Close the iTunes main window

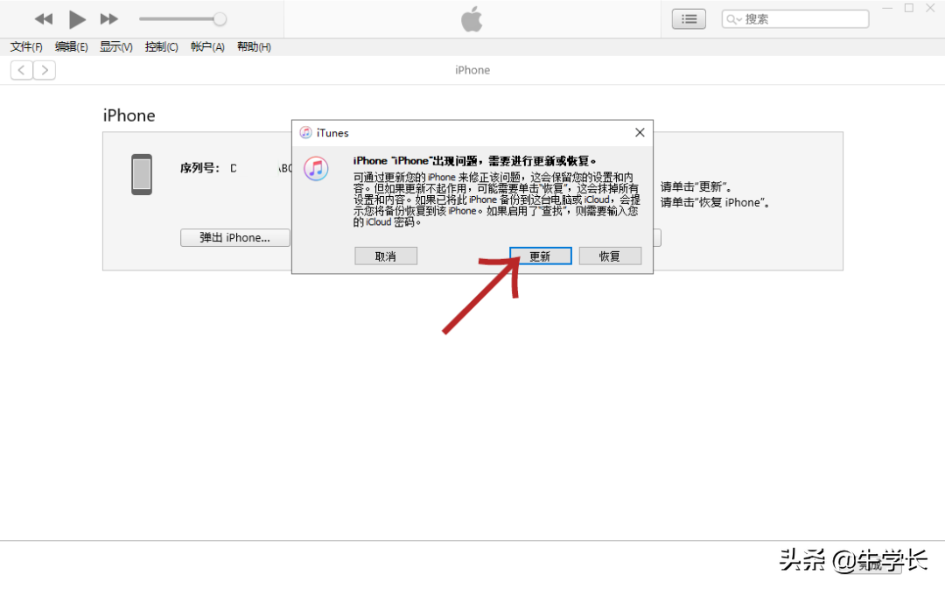pyautogui.click(x=930, y=8)
